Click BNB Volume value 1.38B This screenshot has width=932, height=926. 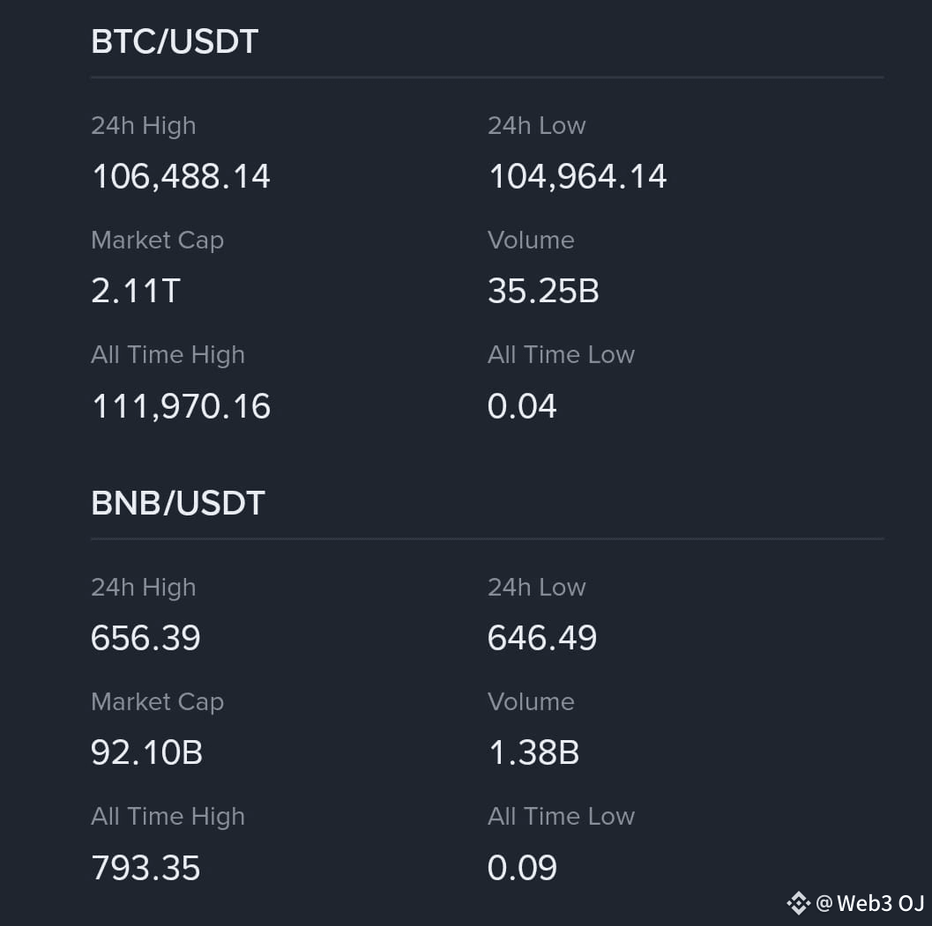[x=533, y=752]
